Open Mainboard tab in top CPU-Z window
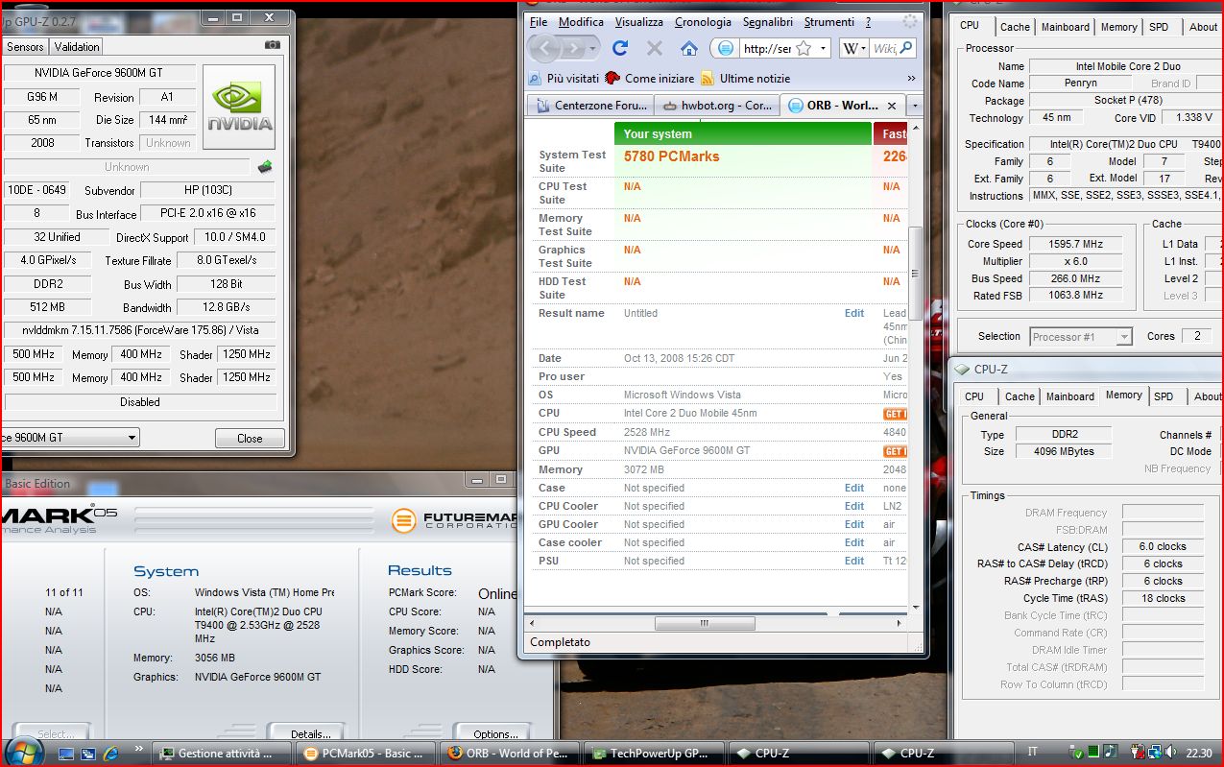 [1066, 27]
